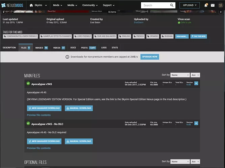
Task: Open notifications bell icon
Action: (x=206, y=5)
